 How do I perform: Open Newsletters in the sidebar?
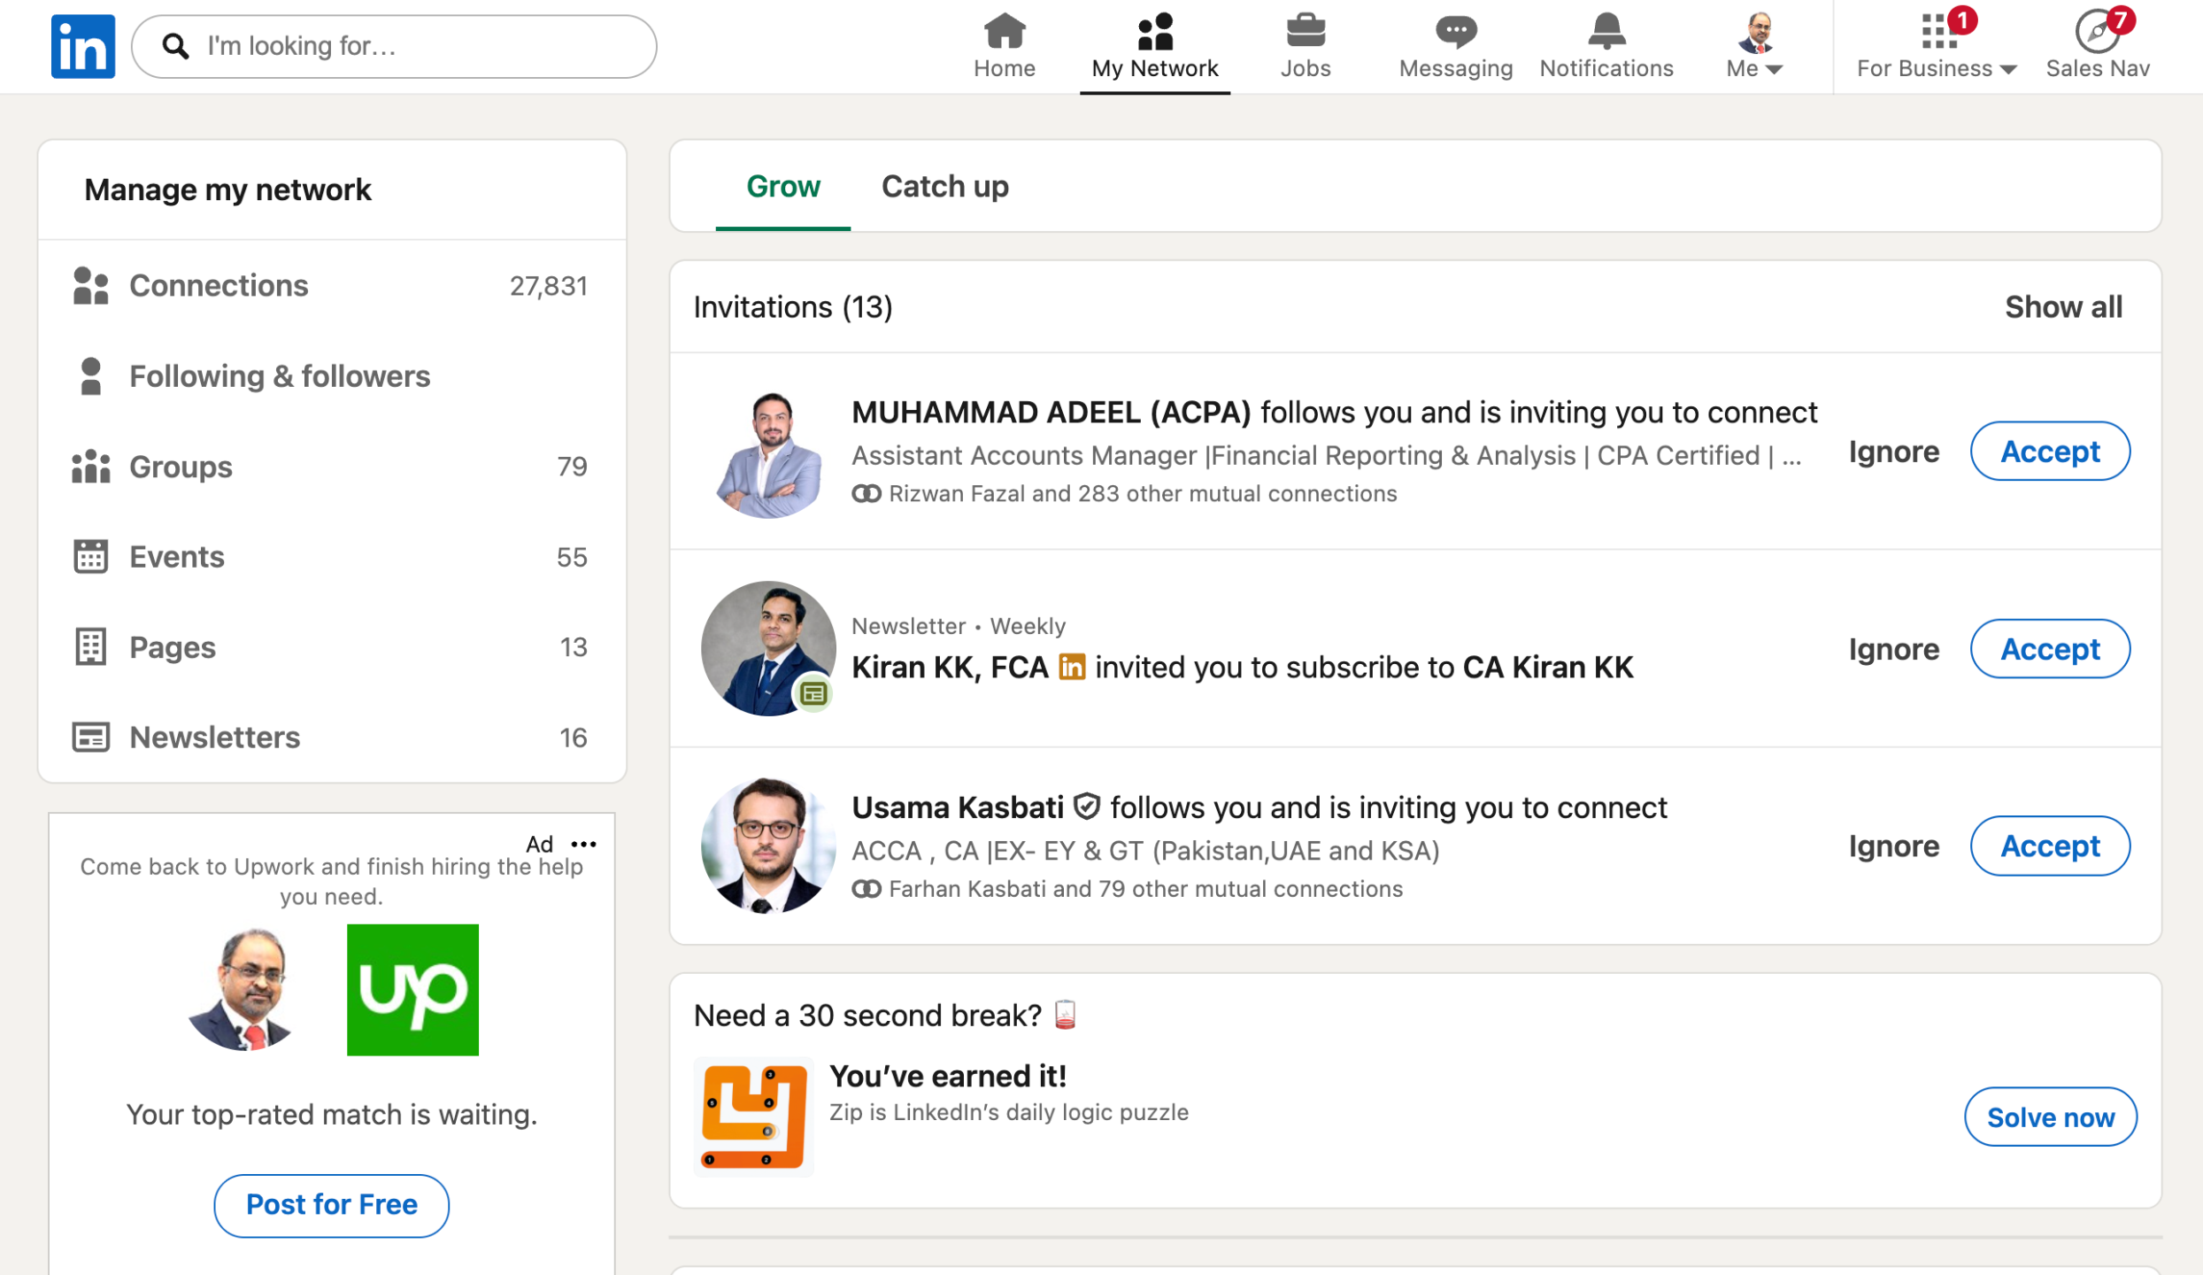point(215,737)
